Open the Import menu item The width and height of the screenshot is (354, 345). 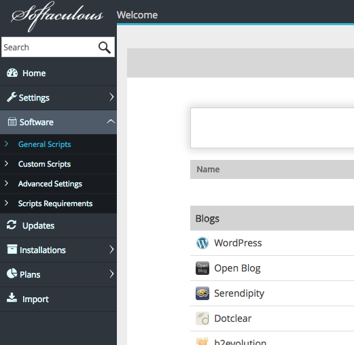(x=58, y=299)
